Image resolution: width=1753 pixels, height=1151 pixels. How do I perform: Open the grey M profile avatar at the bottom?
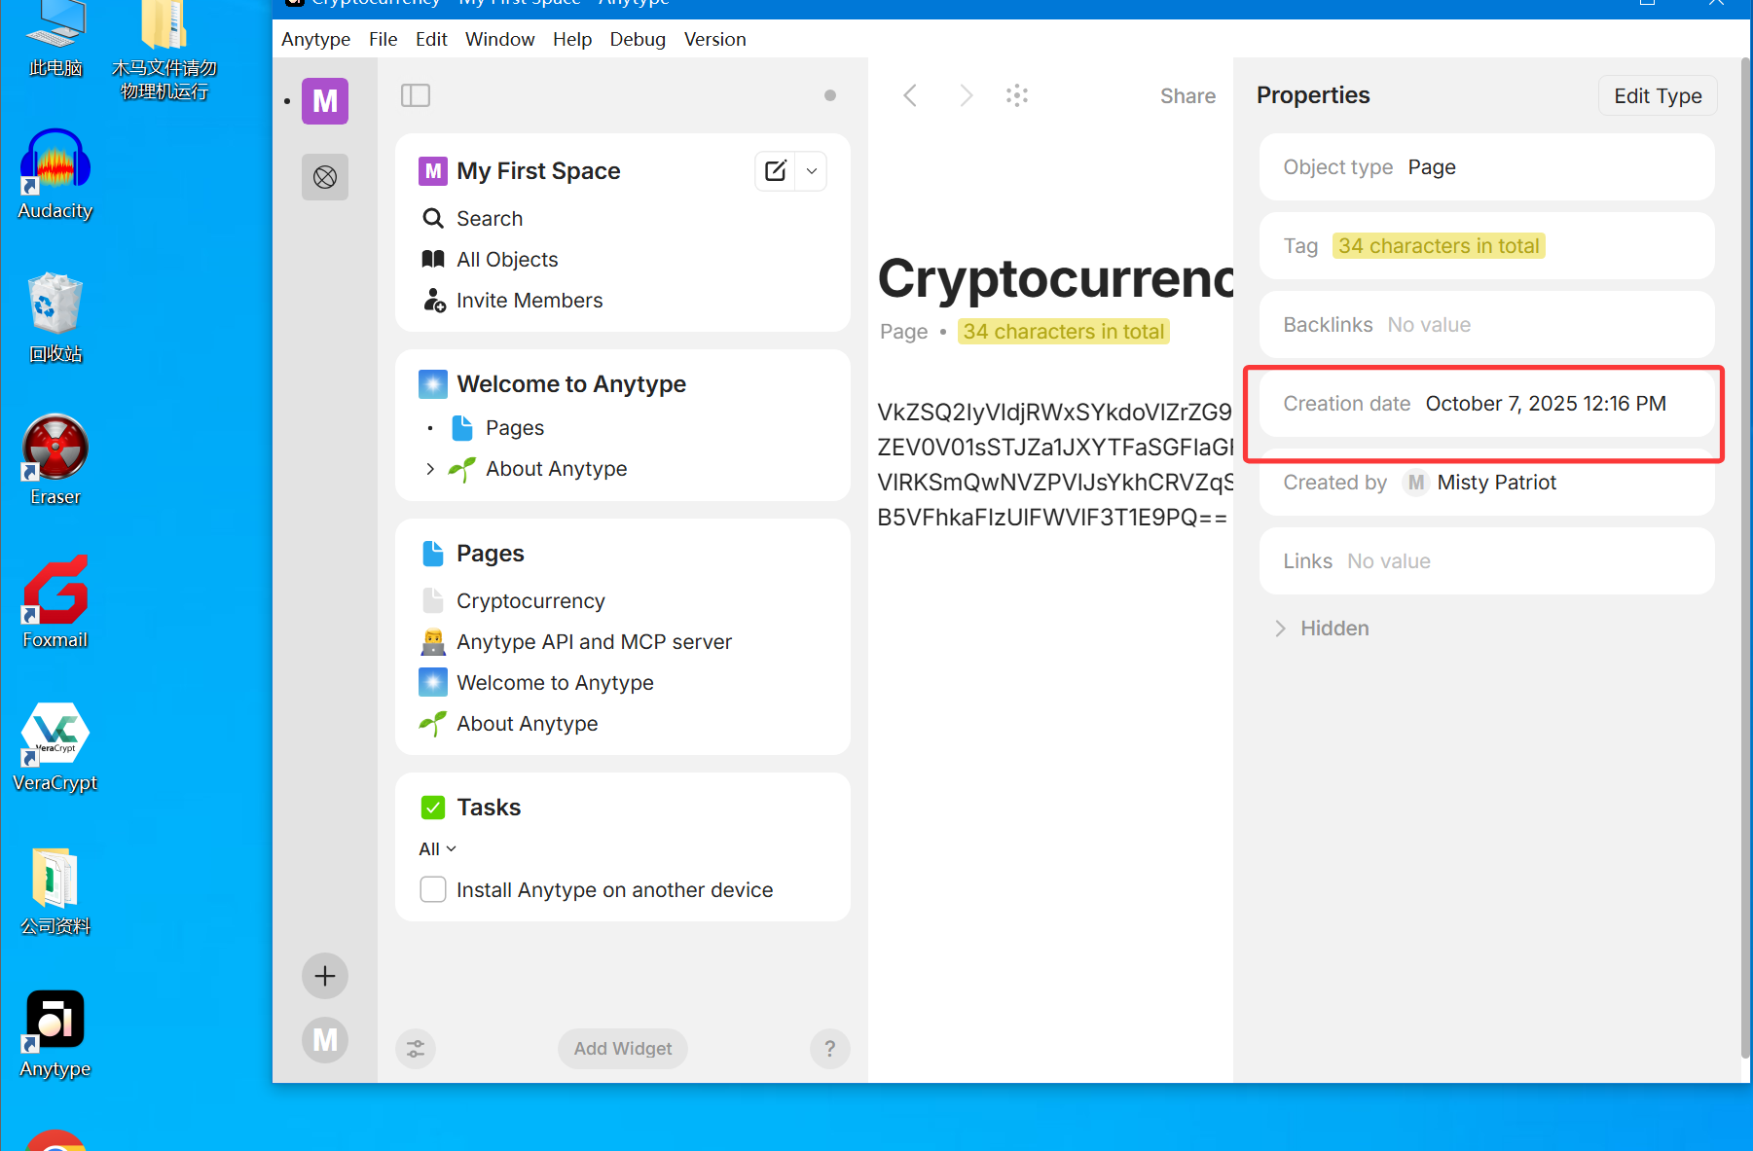click(x=325, y=1040)
